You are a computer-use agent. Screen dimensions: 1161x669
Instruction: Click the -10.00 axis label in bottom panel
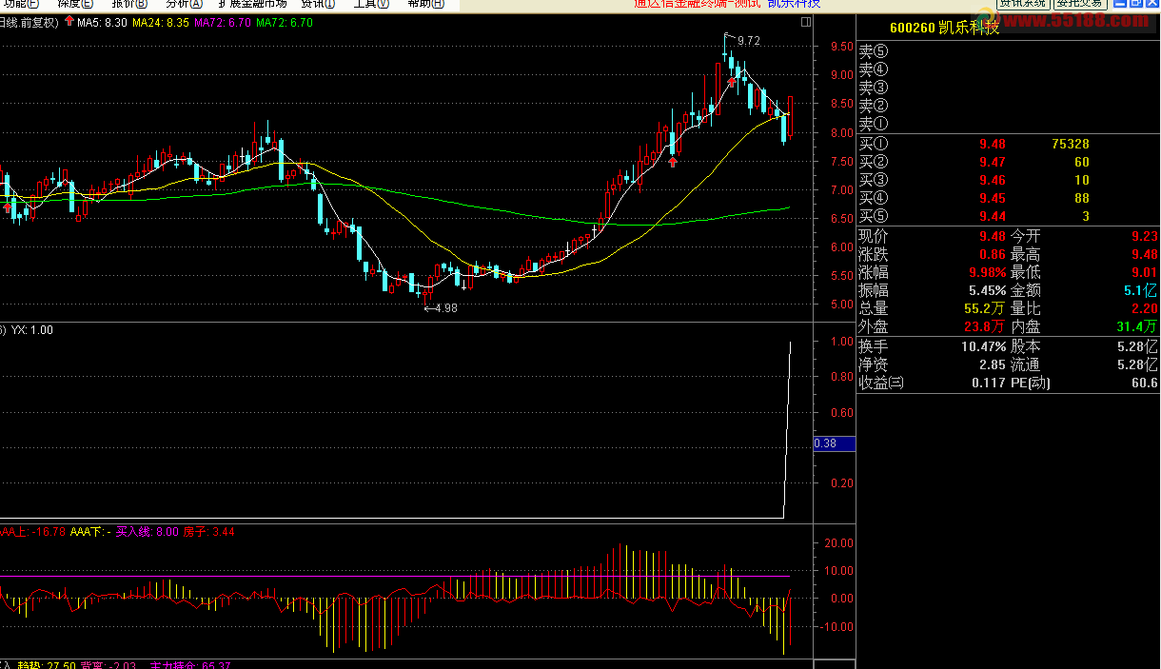tap(837, 627)
